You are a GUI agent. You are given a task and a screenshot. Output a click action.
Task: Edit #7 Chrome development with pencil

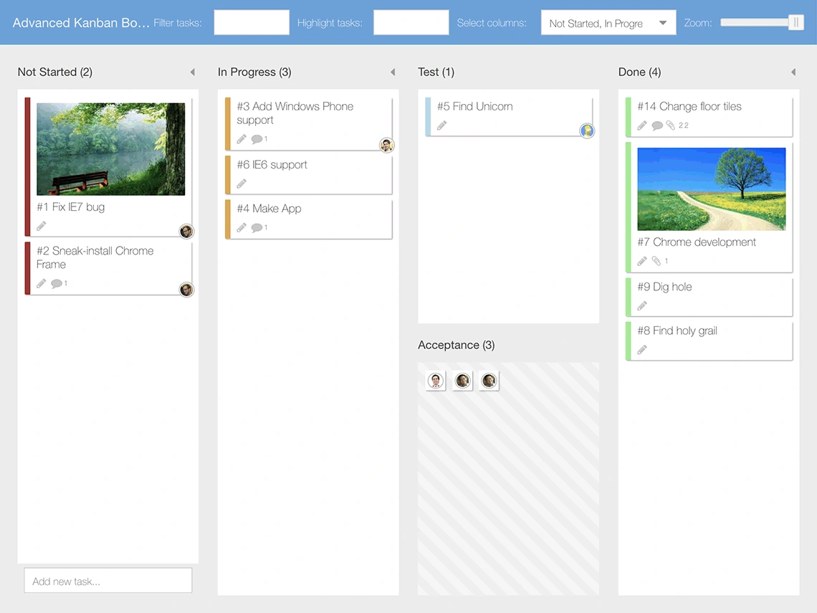point(642,261)
